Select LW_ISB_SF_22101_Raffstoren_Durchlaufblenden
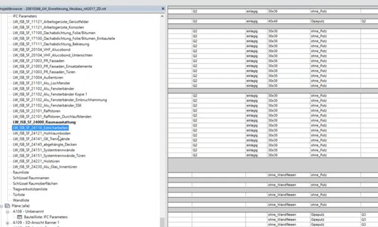The height and width of the screenshot is (227, 378). (52, 117)
